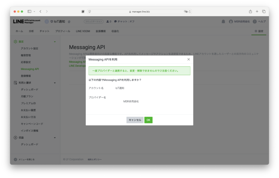Click the green provider warning notice
This screenshot has width=279, height=178.
coord(139,71)
